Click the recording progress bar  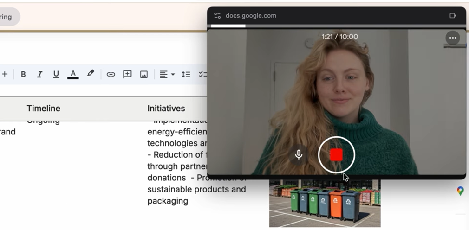point(336,26)
